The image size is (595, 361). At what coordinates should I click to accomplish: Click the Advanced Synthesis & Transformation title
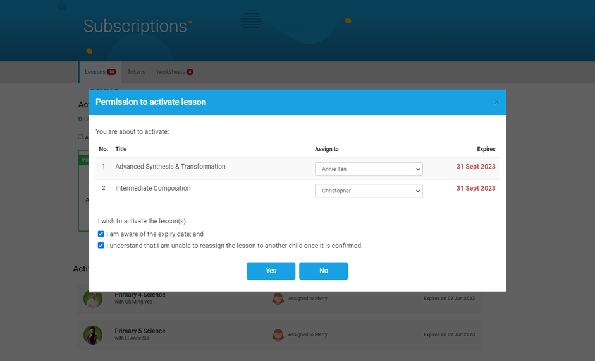click(x=170, y=166)
